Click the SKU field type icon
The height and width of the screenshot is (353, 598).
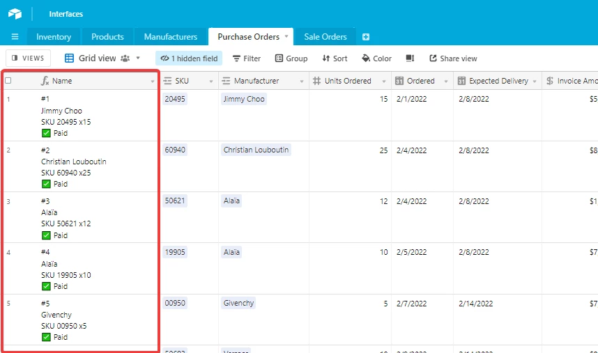point(167,81)
